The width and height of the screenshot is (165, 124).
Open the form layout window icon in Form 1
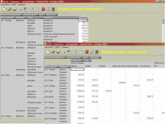click(x=37, y=9)
